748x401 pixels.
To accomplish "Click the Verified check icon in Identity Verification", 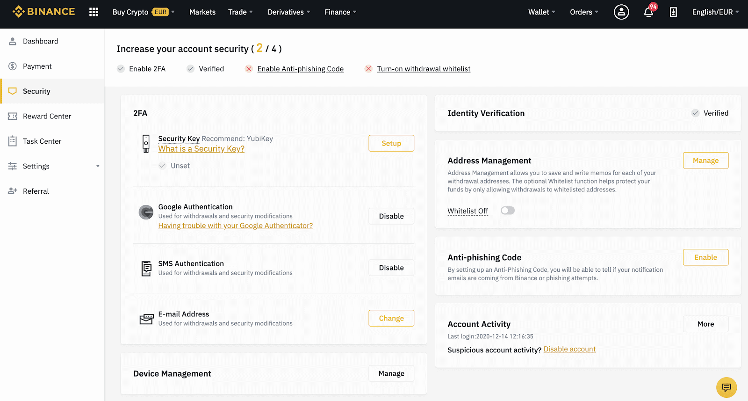I will pos(696,113).
